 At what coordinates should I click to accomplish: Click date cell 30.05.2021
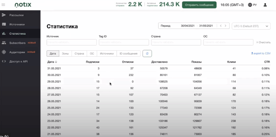[x=54, y=75]
